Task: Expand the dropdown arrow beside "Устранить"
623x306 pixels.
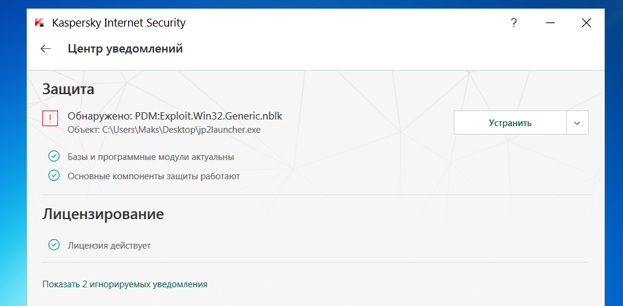Action: click(577, 123)
